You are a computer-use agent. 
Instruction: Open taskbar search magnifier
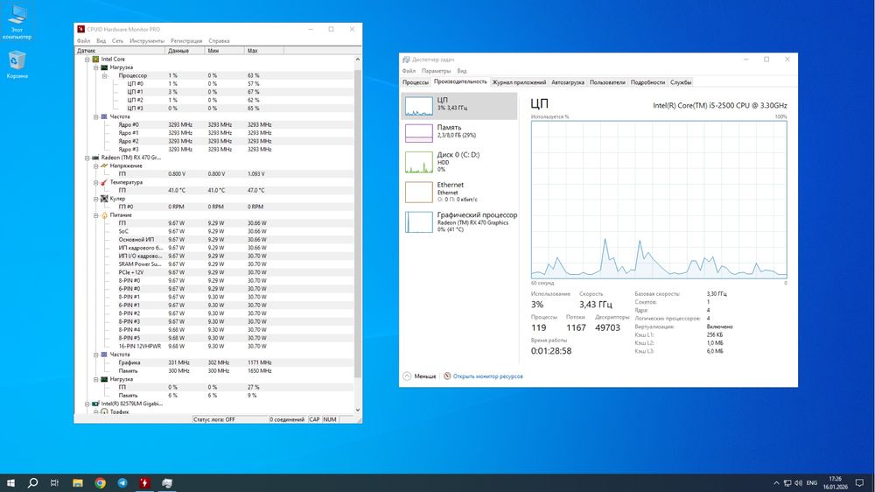click(33, 483)
